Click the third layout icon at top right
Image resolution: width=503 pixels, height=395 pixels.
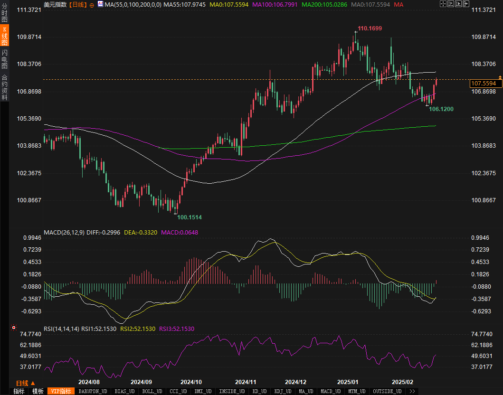point(458,4)
